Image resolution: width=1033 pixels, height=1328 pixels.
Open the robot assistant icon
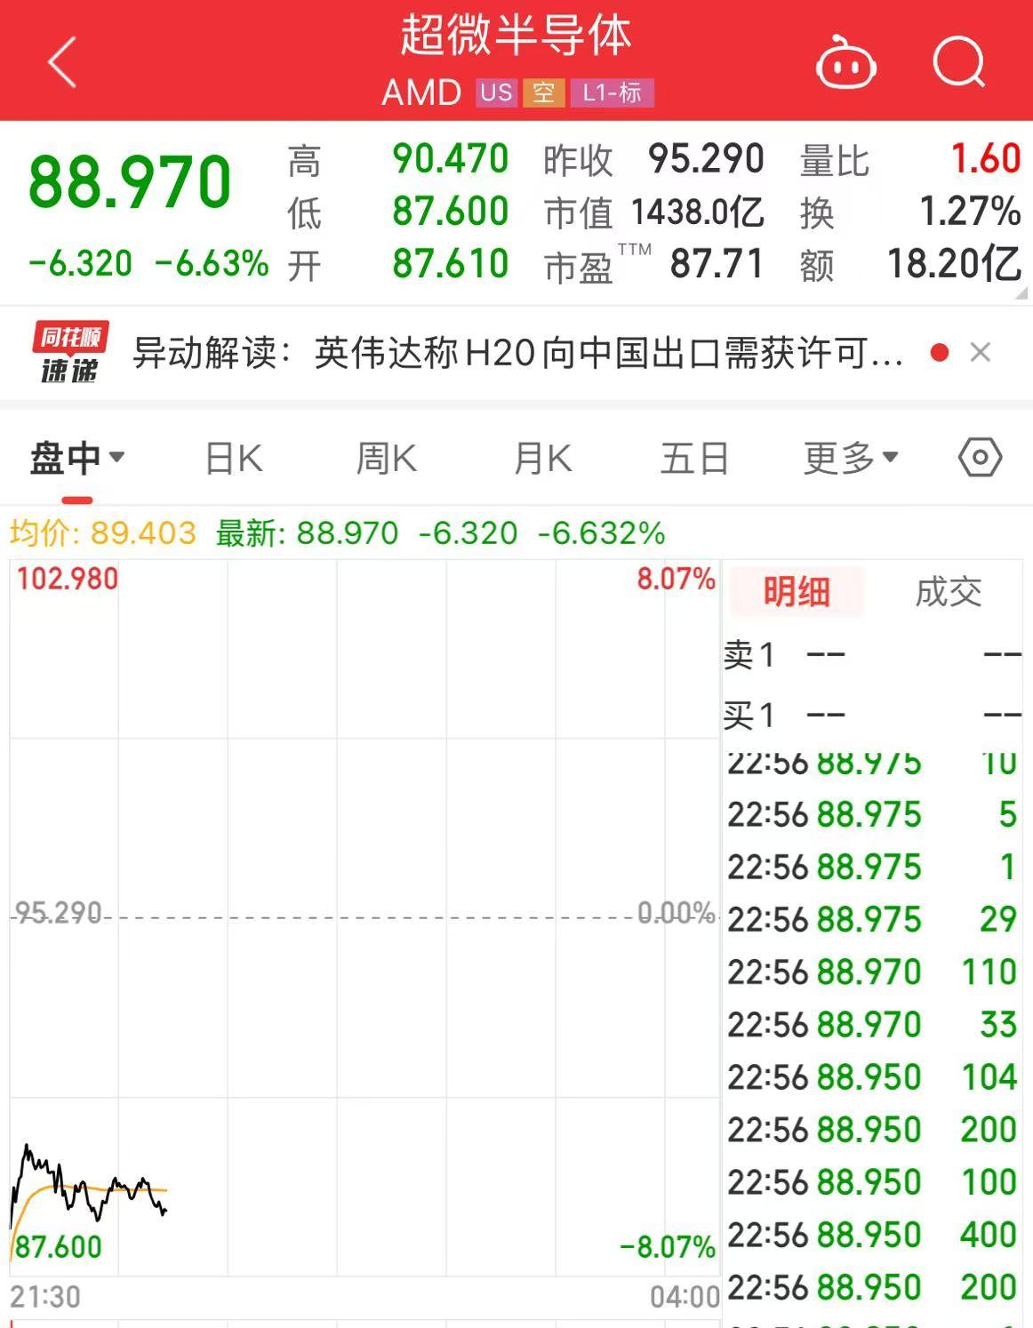coord(846,63)
